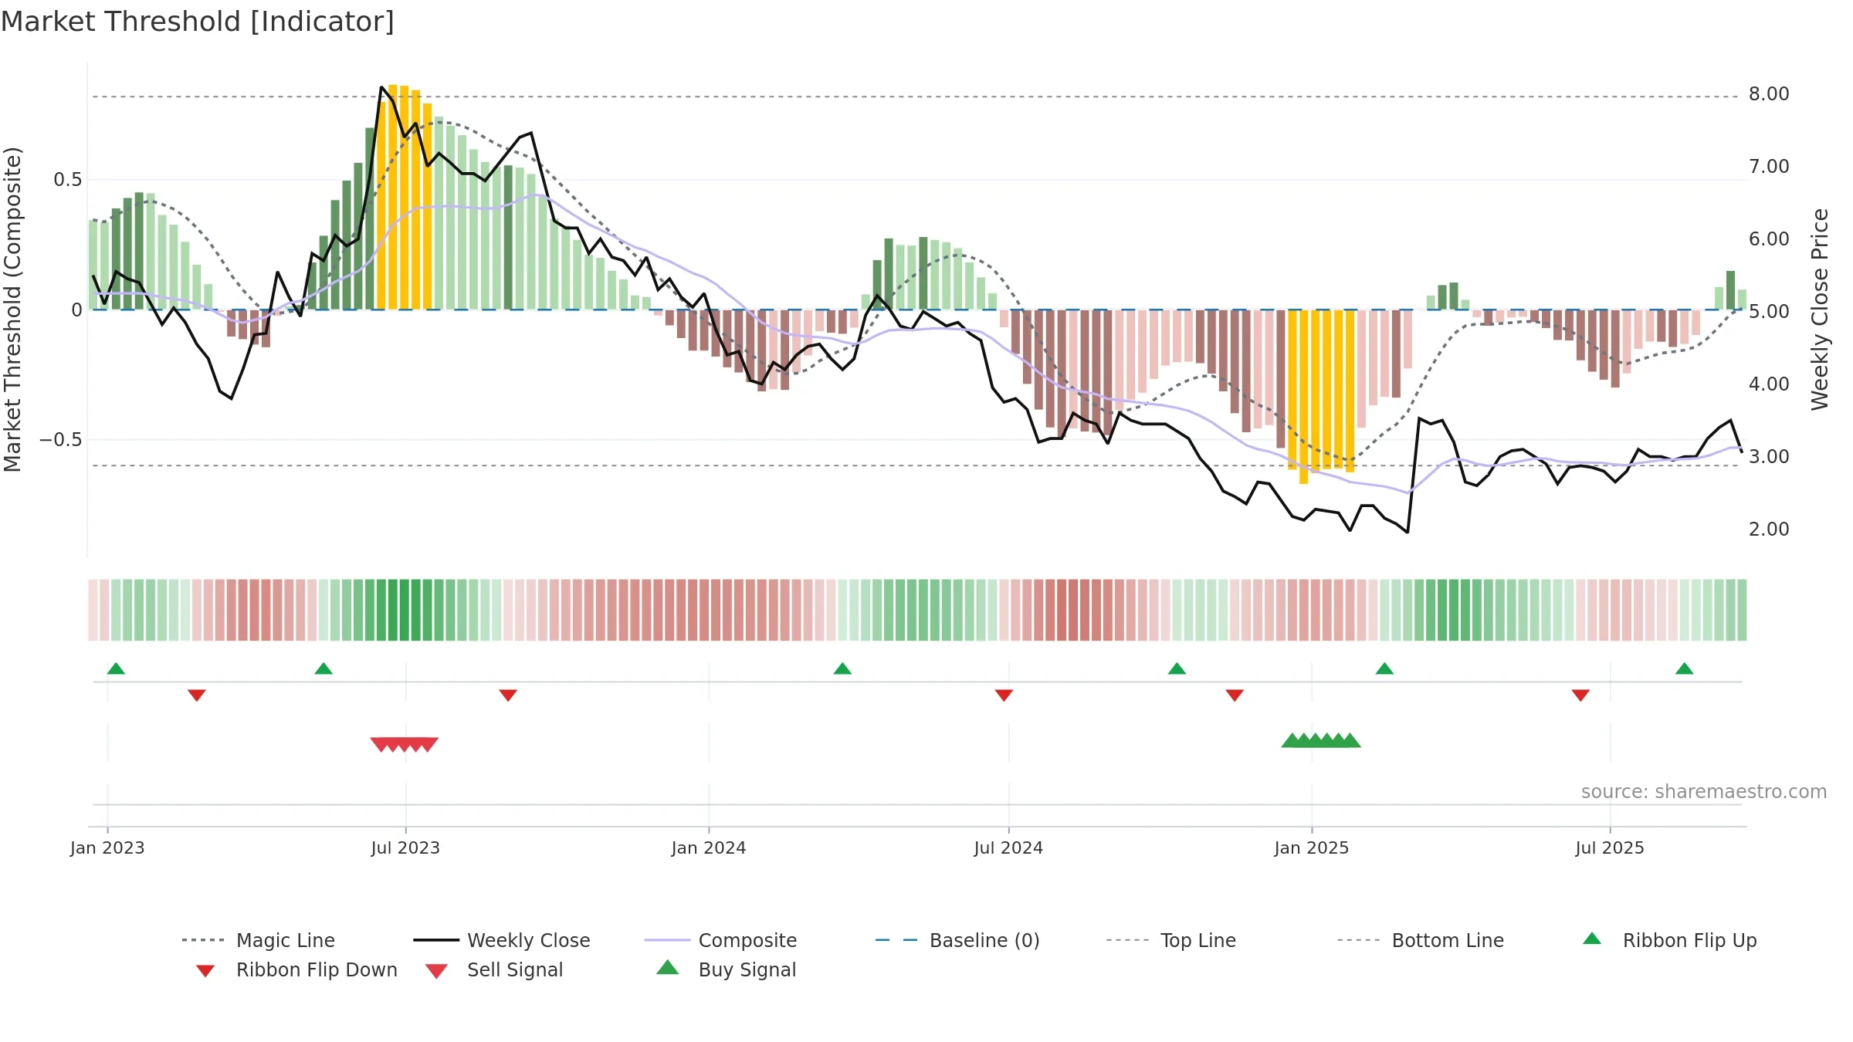Click the green flip-up triangle near February 2025
Image resolution: width=1853 pixels, height=1042 pixels.
click(1384, 668)
